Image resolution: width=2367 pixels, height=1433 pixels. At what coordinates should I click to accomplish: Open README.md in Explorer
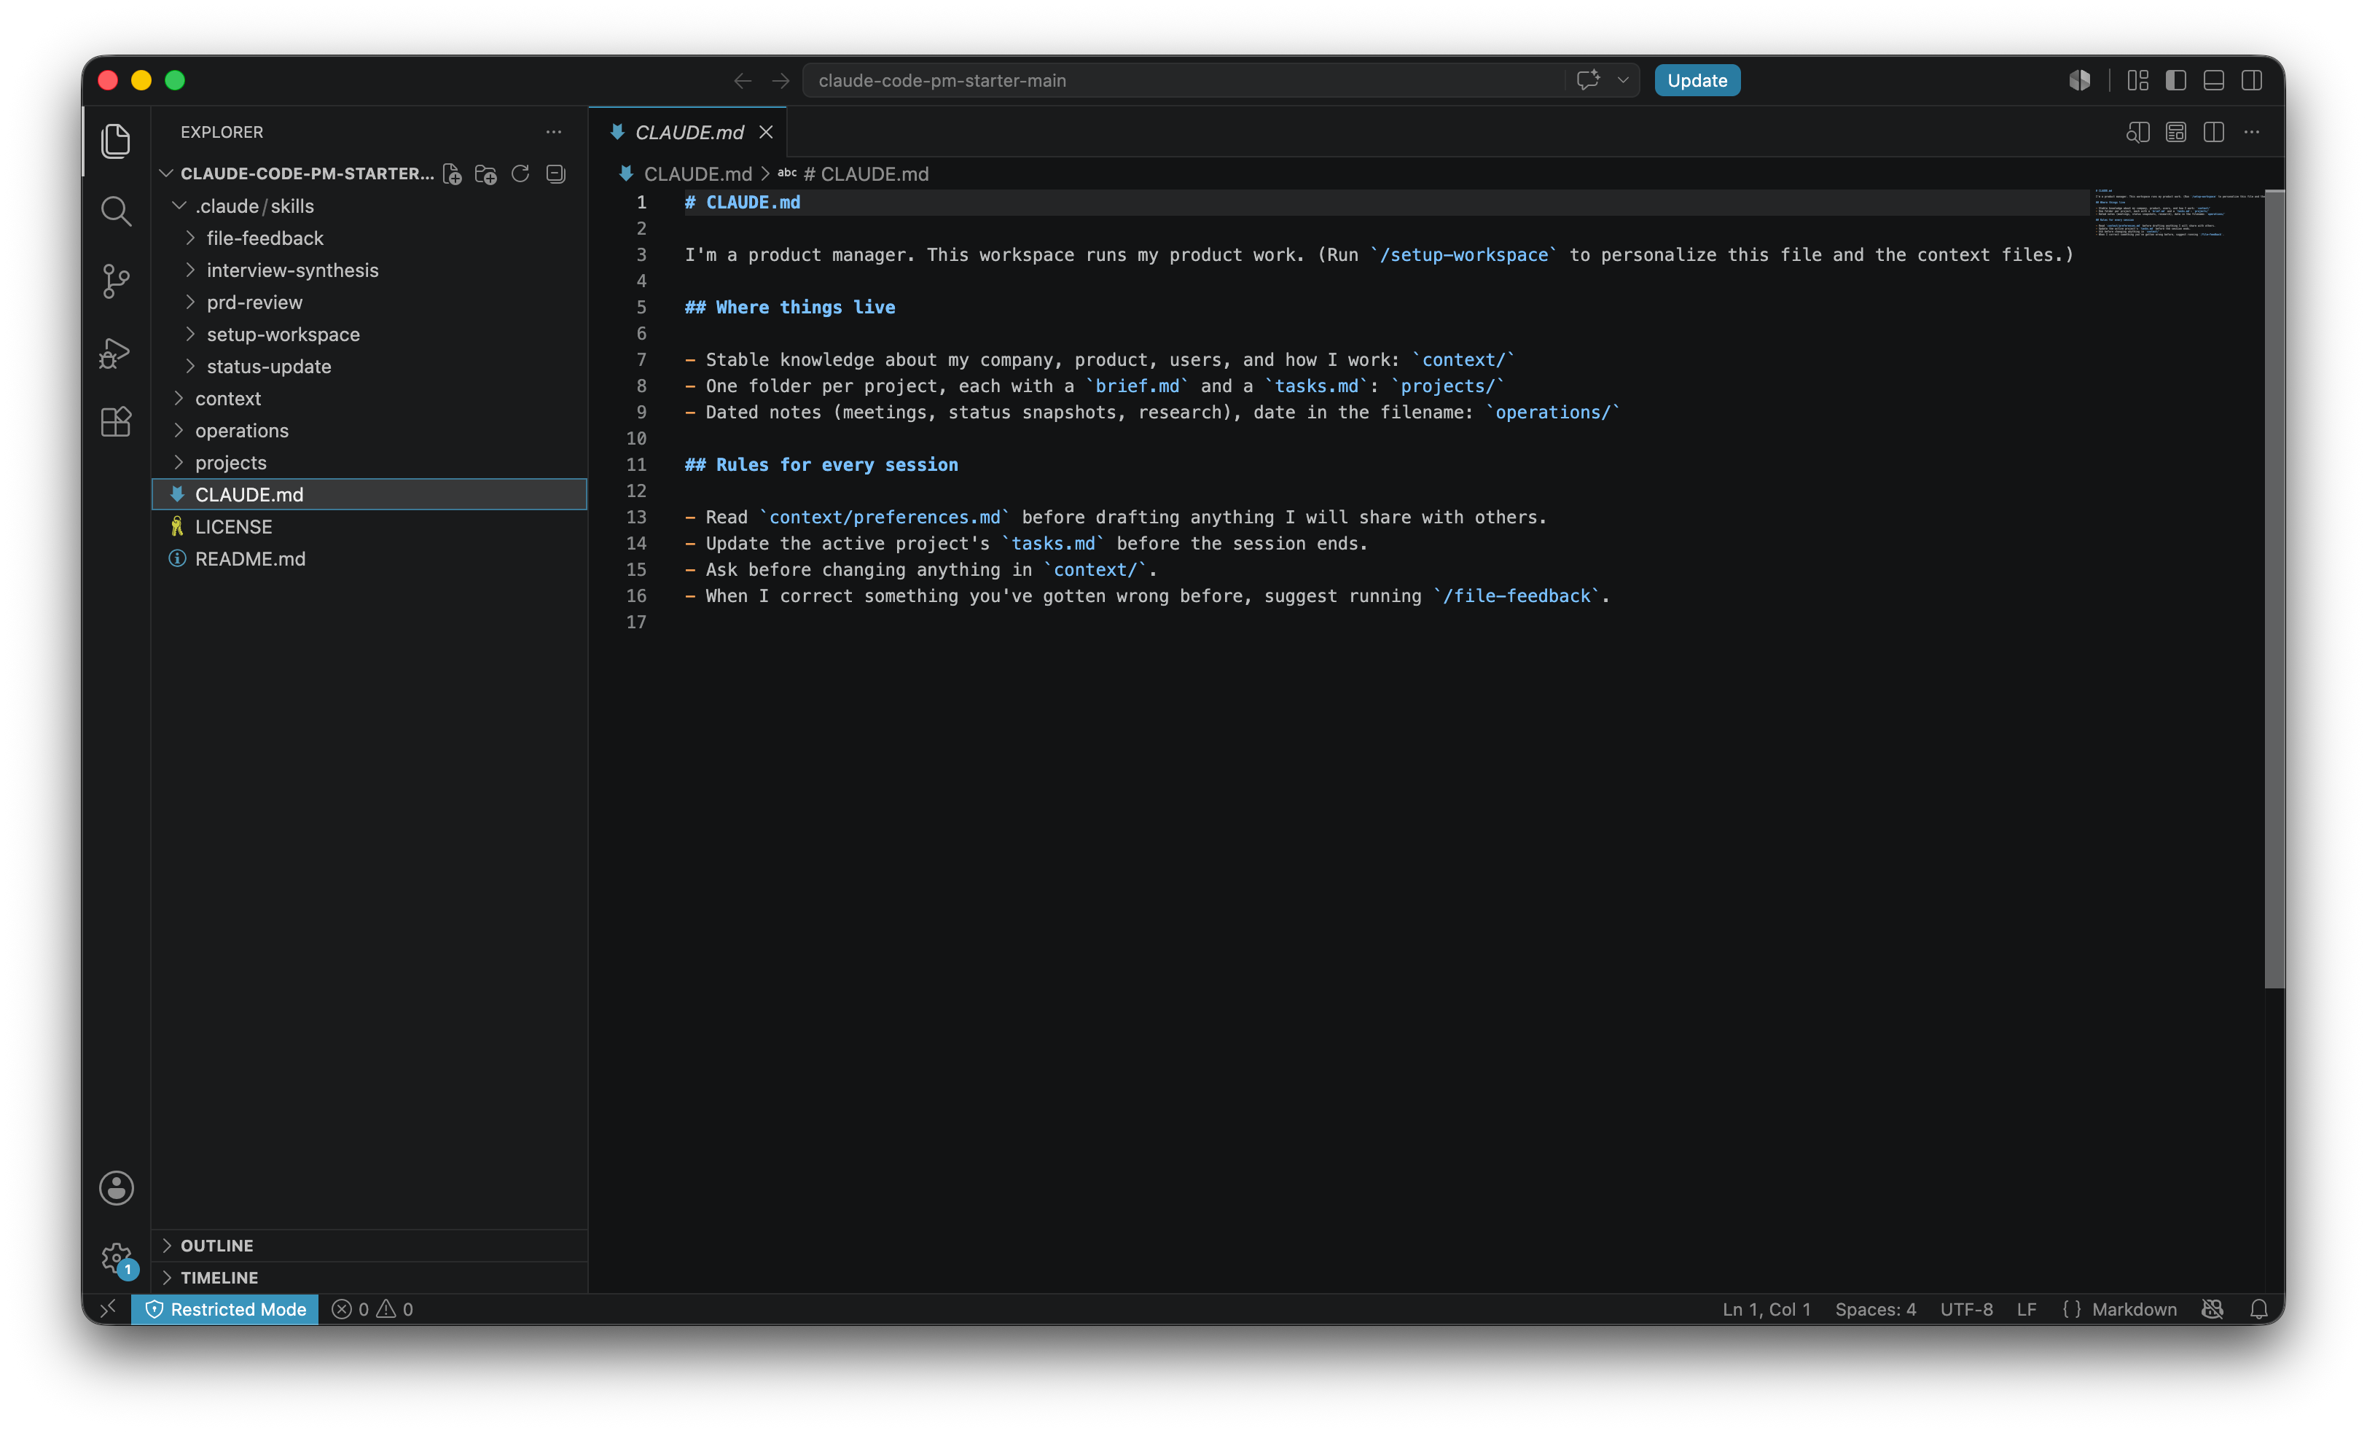[370, 558]
